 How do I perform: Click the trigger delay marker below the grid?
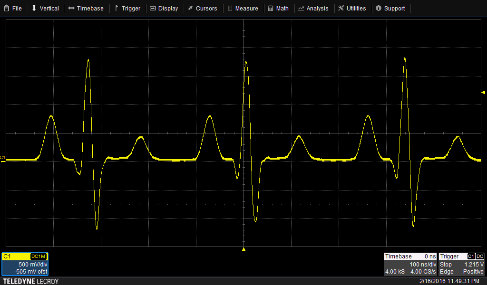click(243, 249)
